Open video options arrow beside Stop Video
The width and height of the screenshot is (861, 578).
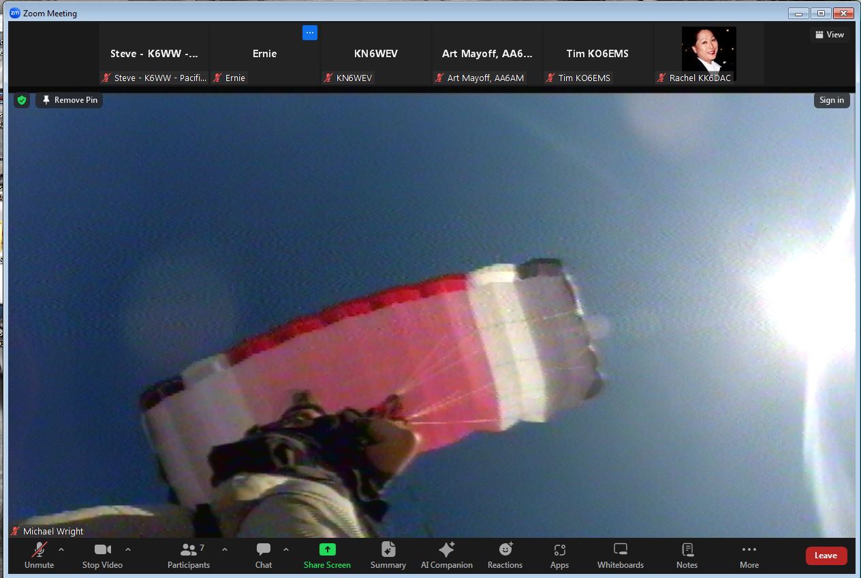click(x=128, y=549)
